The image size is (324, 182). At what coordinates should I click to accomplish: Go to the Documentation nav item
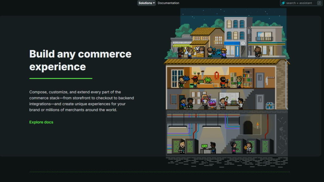click(x=168, y=3)
